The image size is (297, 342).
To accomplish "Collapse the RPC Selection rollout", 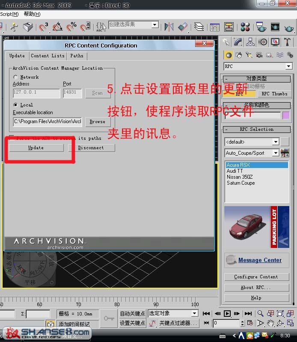I will pos(257,130).
